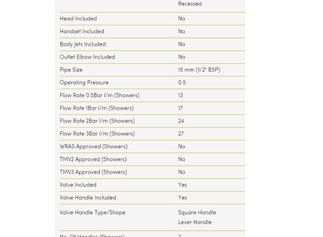Click the Valve Handle Type/Shape label
This screenshot has width=323, height=237.
click(x=93, y=213)
